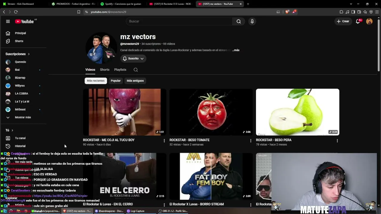Expand the channel description with ...más

click(x=236, y=50)
